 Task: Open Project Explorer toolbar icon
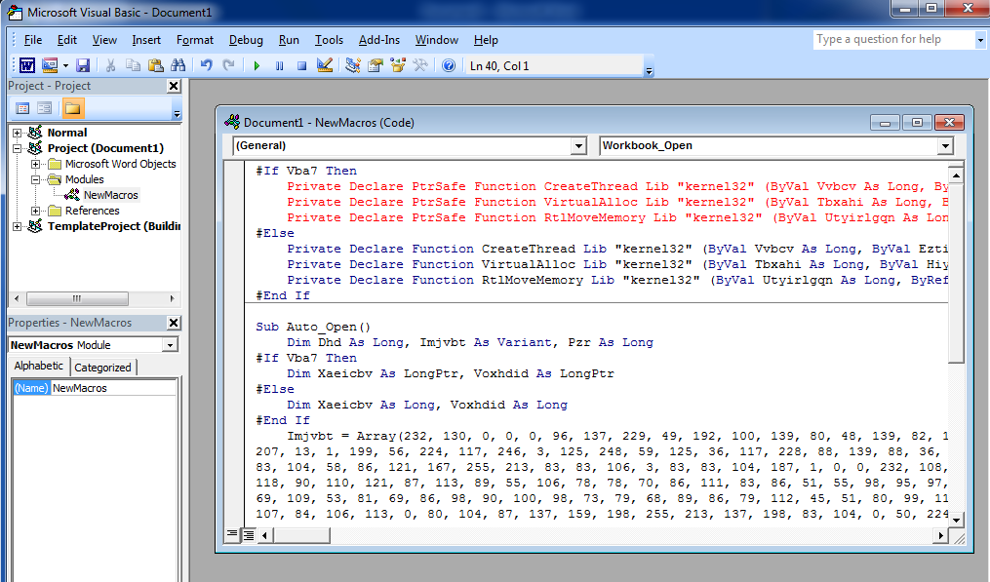[353, 65]
